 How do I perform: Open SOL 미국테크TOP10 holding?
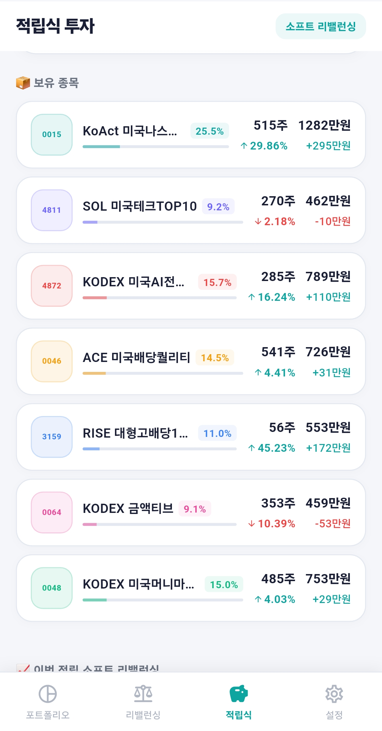tap(191, 210)
